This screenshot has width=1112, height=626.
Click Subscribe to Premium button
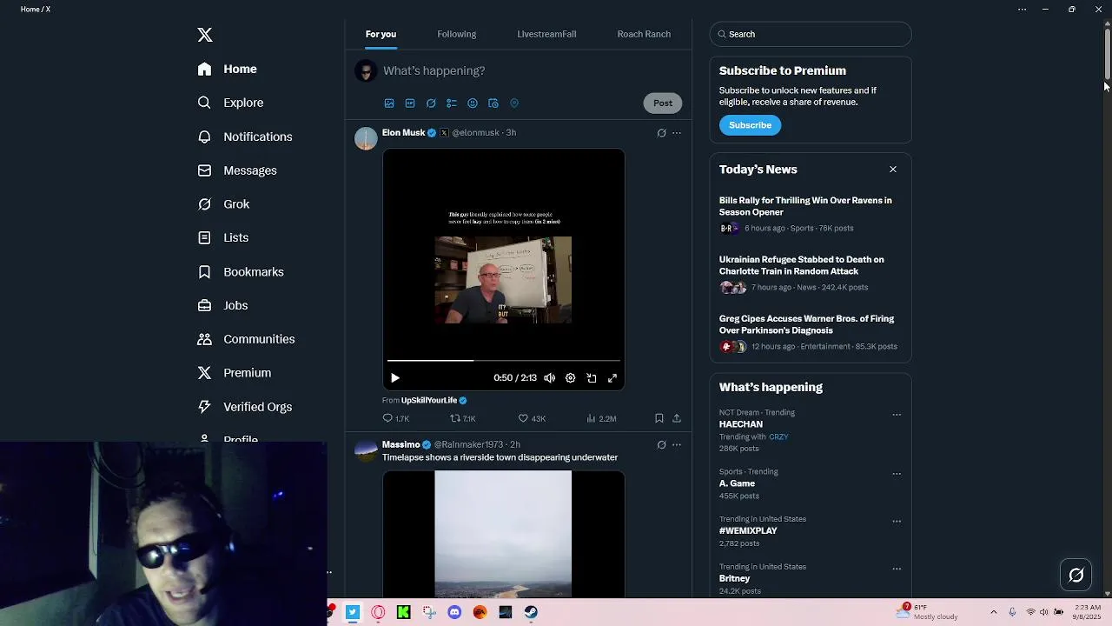(x=750, y=125)
